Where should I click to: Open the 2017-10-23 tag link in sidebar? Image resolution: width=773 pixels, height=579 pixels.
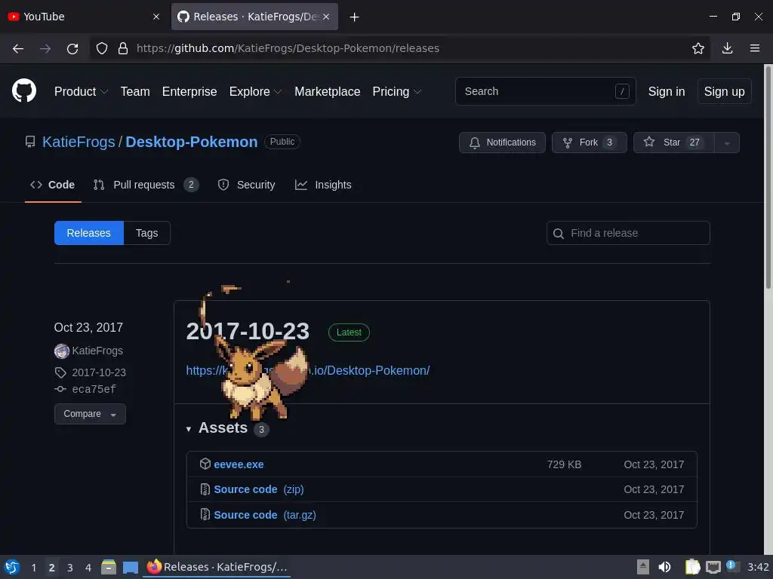pyautogui.click(x=99, y=372)
